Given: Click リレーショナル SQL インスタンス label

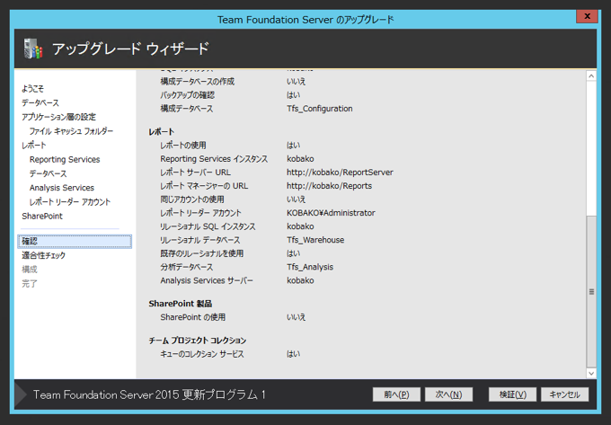Looking at the screenshot, I should [208, 226].
